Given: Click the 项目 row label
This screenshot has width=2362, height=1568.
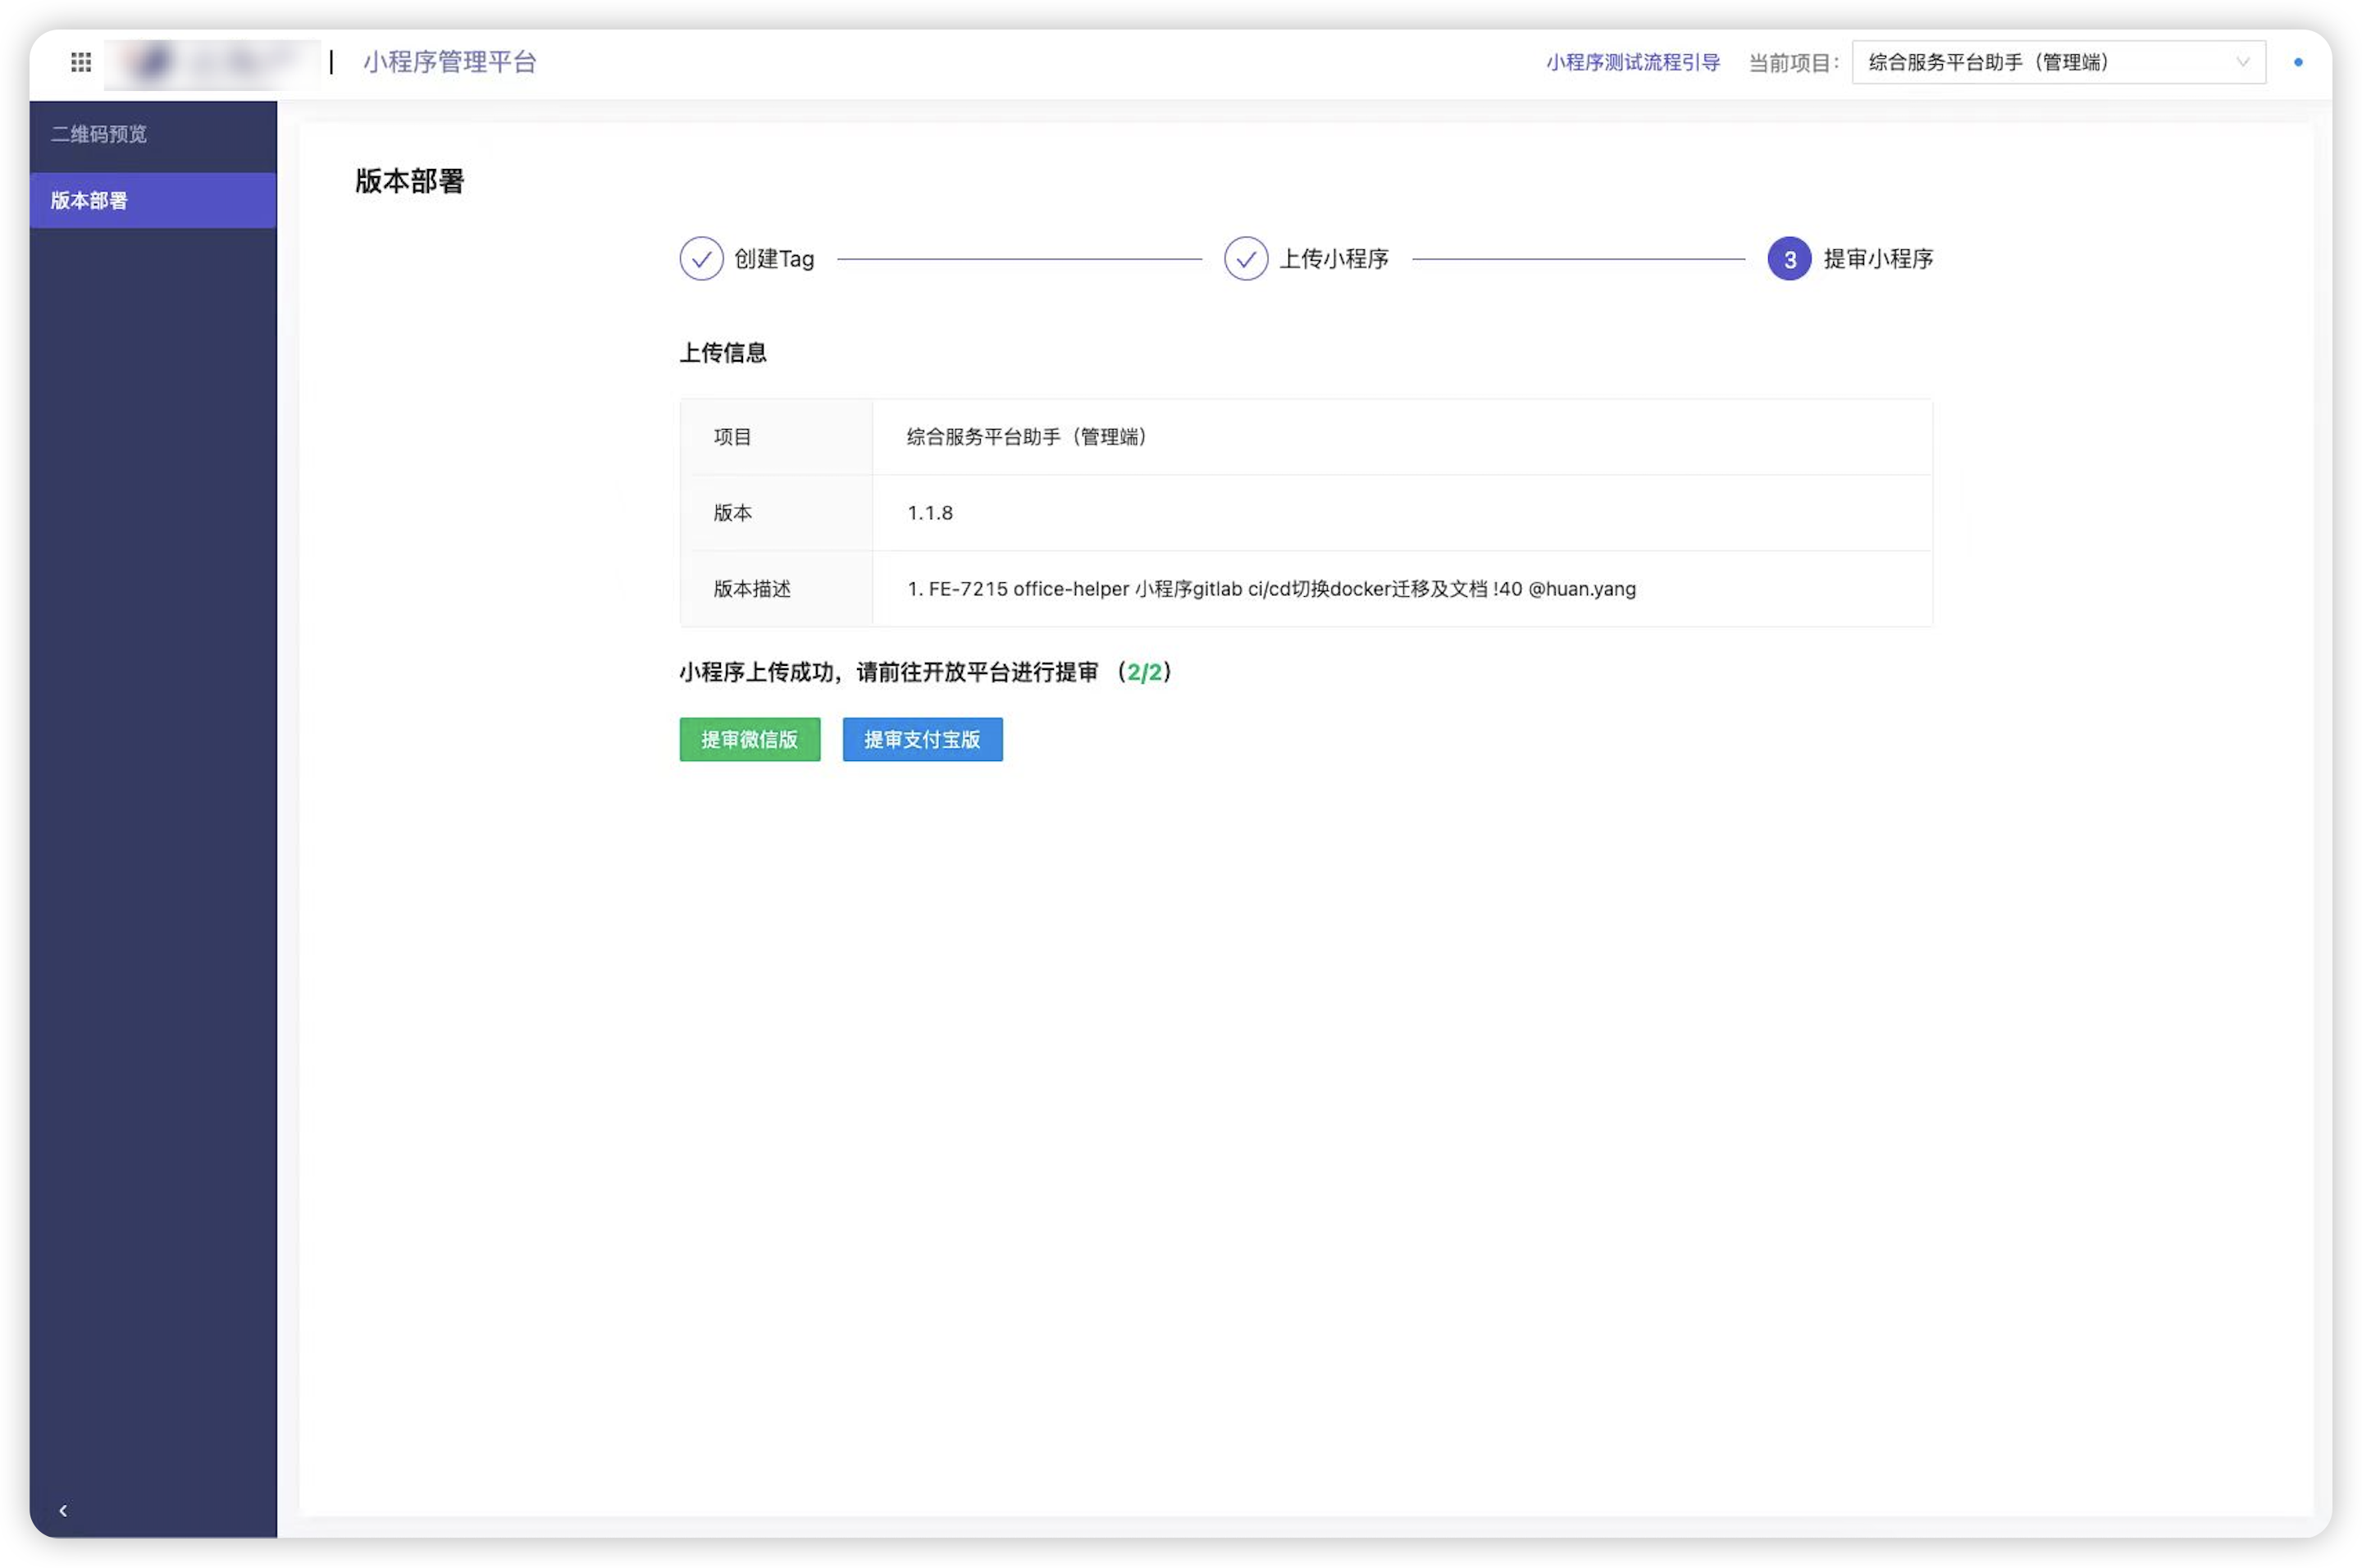Looking at the screenshot, I should [x=732, y=437].
